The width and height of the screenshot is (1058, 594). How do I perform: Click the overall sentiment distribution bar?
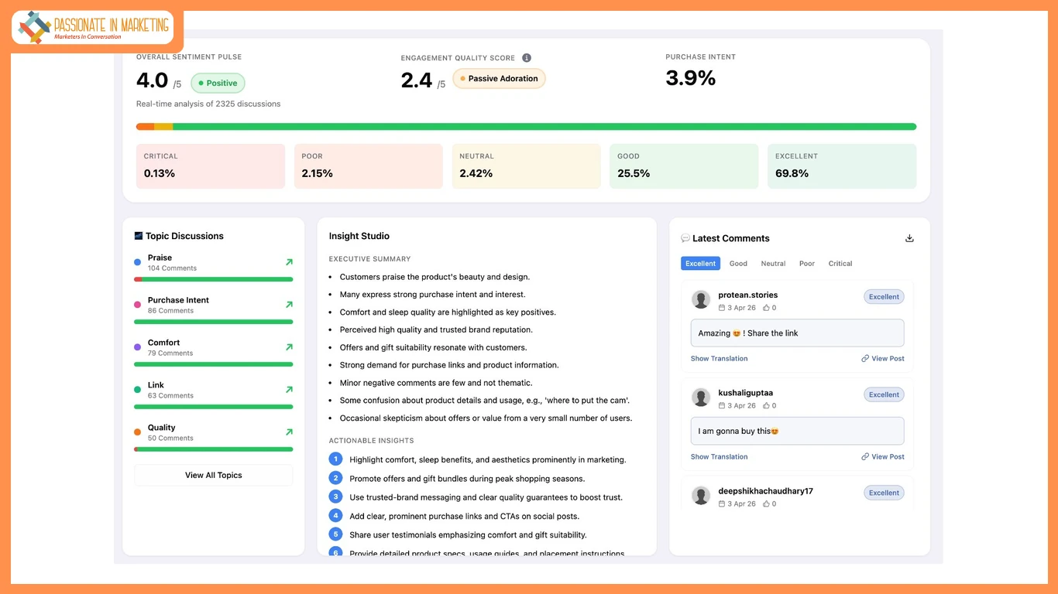pyautogui.click(x=526, y=127)
